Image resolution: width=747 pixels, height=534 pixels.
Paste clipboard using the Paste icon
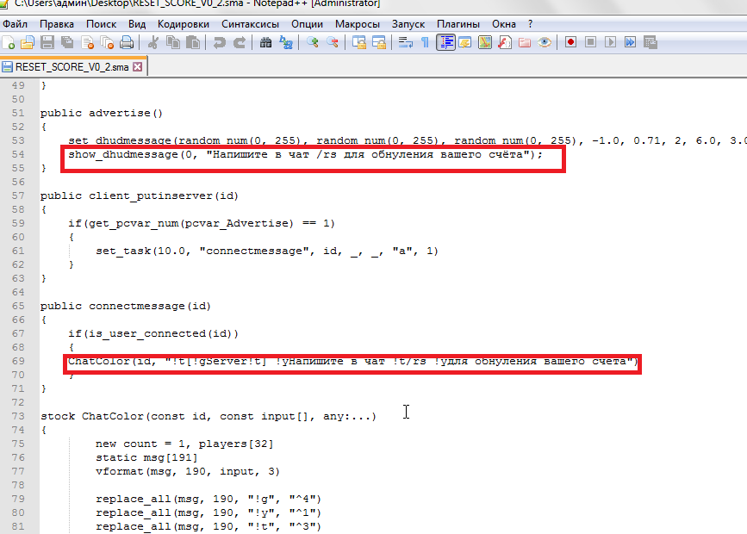pyautogui.click(x=193, y=43)
